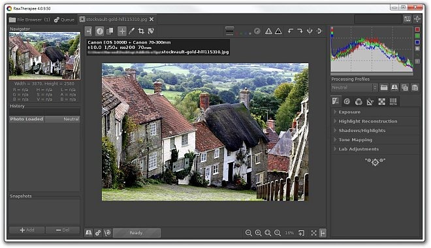Switch to the Exposure tools tab
This screenshot has width=431, height=248.
[x=336, y=102]
